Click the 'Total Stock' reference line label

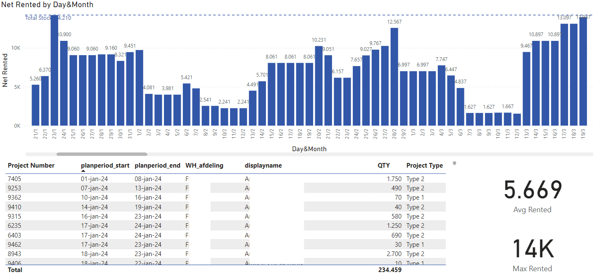(x=38, y=18)
